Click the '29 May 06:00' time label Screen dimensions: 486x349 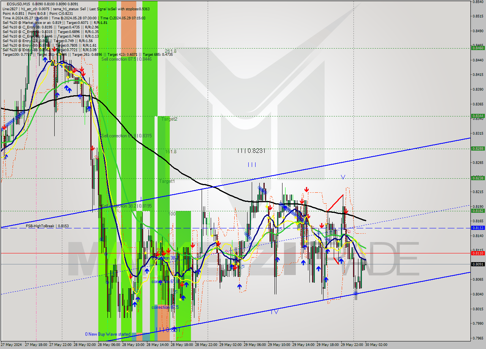255,345
